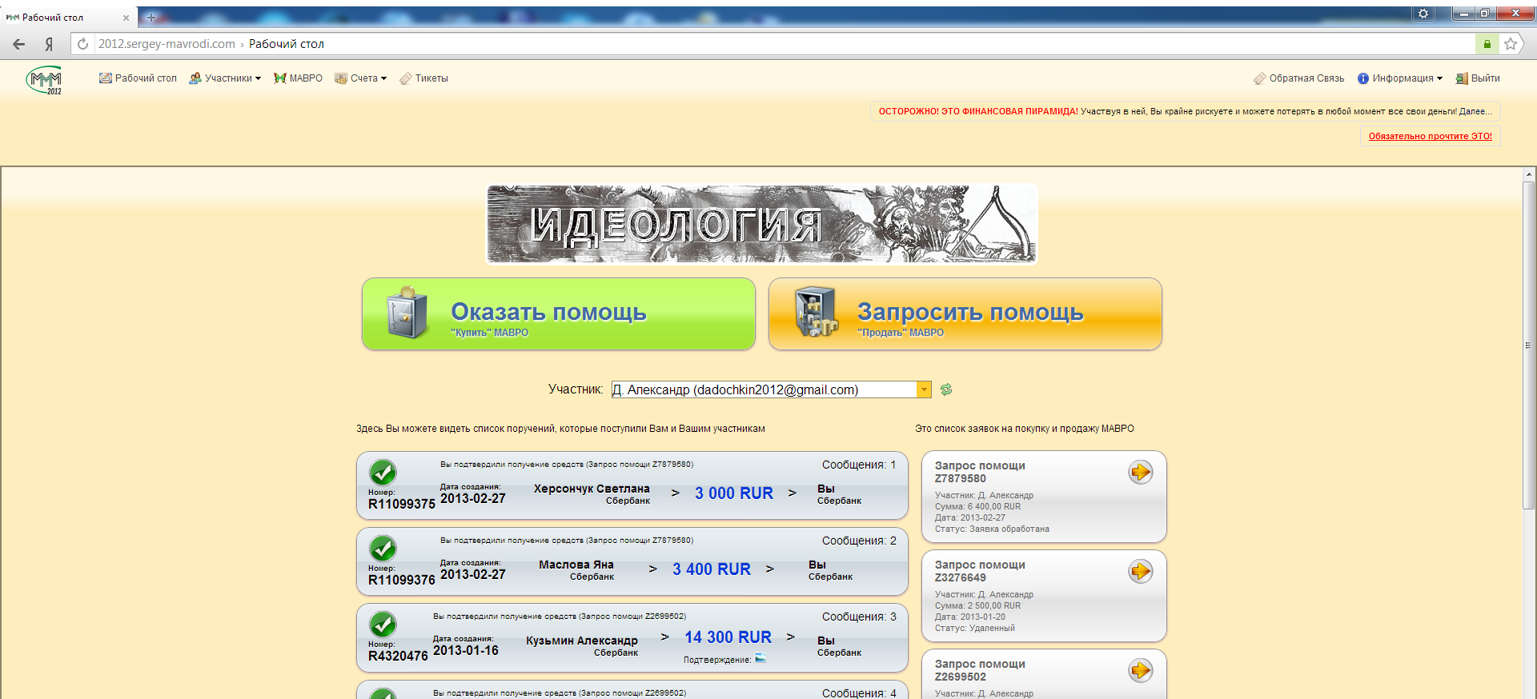Click order number R11099375
1537x699 pixels.
click(402, 504)
